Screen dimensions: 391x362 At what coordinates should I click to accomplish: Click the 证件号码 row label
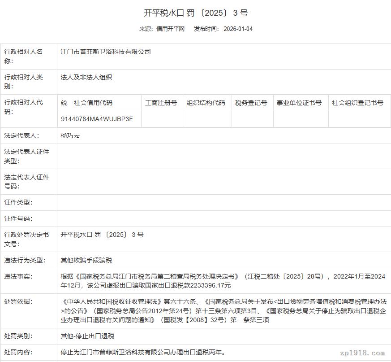tap(18, 218)
